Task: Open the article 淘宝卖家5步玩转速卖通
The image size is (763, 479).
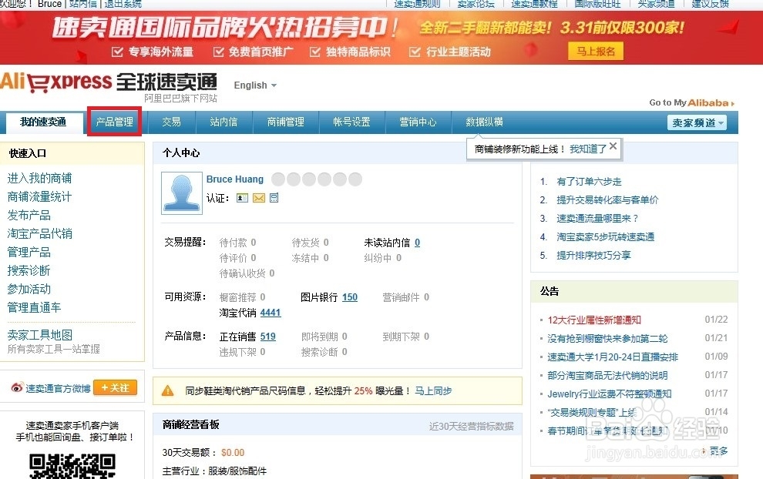Action: pyautogui.click(x=605, y=237)
